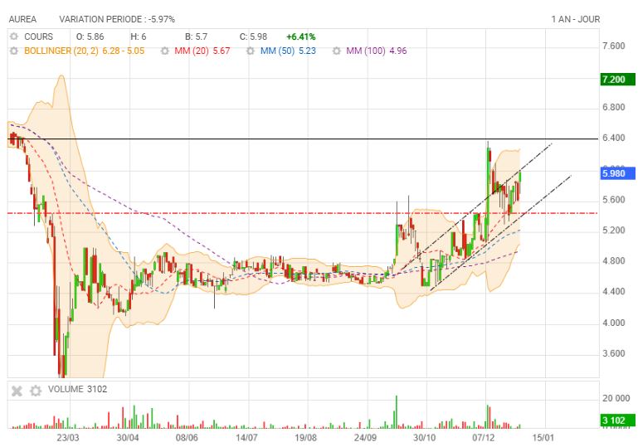This screenshot has height=447, width=638.
Task: Click the 14/07 date axis label
Action: click(x=246, y=438)
